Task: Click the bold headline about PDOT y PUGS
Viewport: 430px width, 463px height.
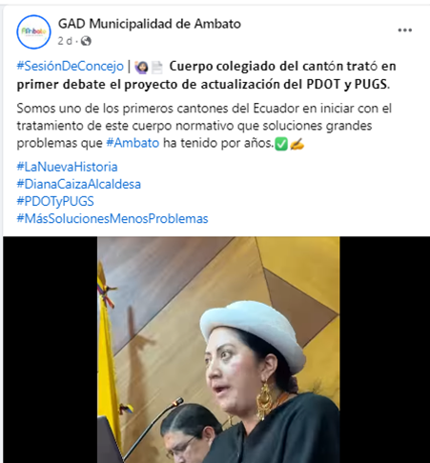Action: point(207,75)
